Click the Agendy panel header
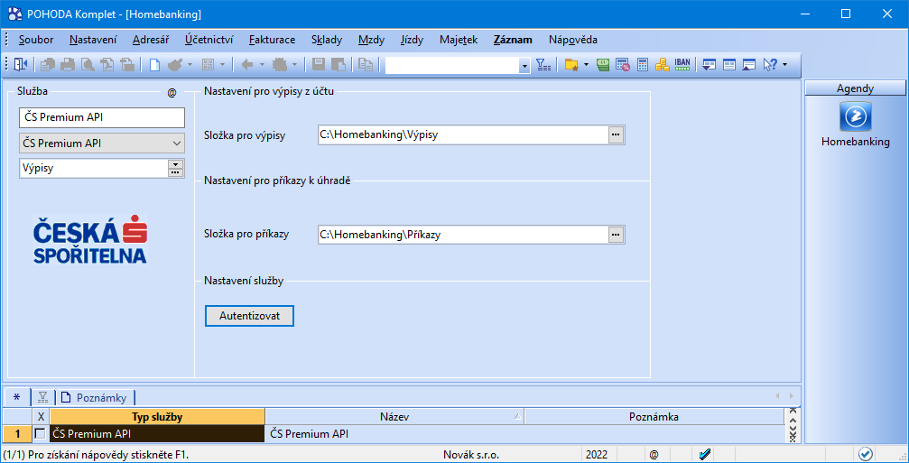The image size is (909, 463). pos(855,88)
